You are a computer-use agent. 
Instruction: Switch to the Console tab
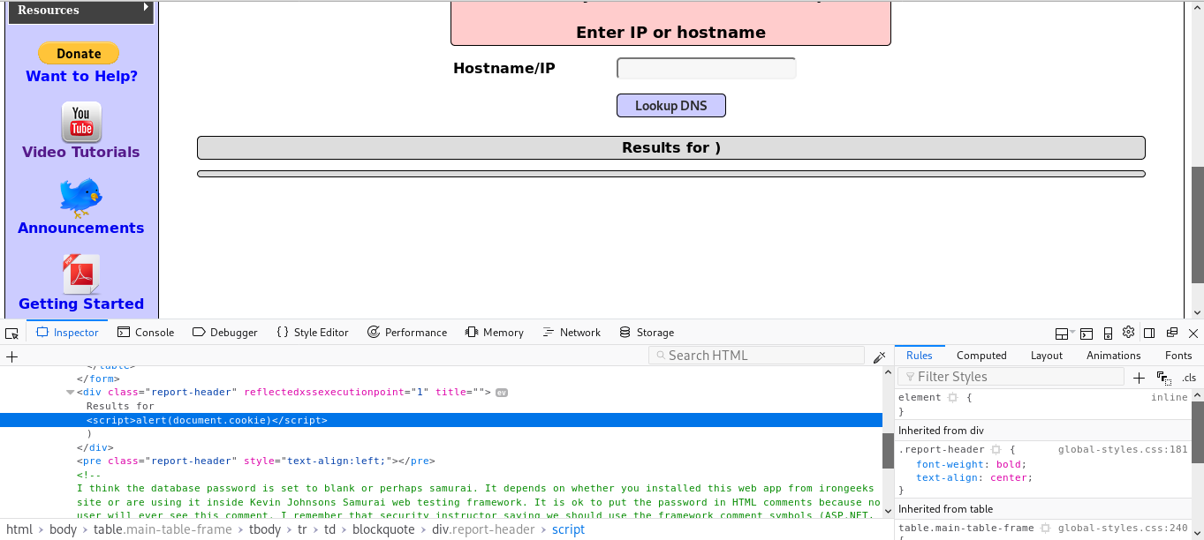coord(146,333)
